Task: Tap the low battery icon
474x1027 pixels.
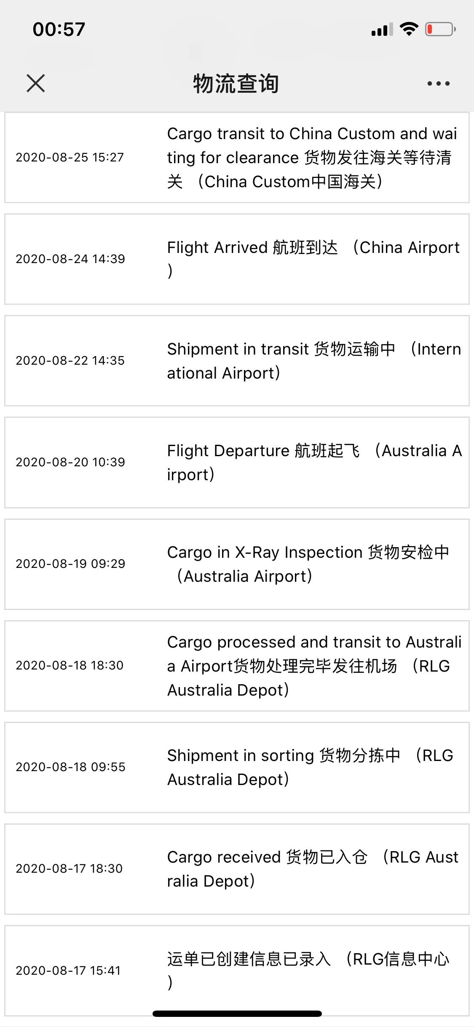Action: click(437, 28)
